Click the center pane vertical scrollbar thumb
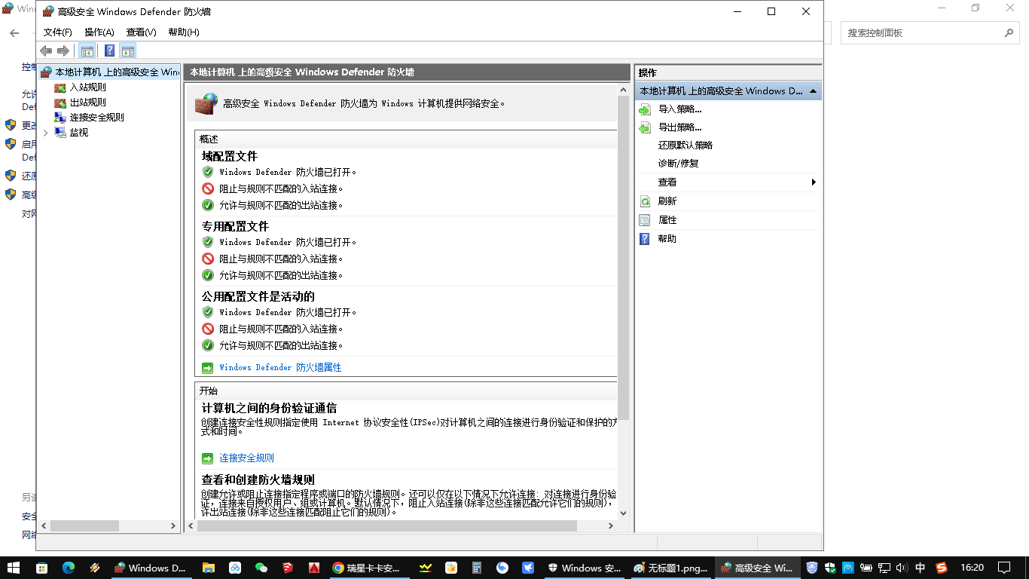 coord(623,258)
